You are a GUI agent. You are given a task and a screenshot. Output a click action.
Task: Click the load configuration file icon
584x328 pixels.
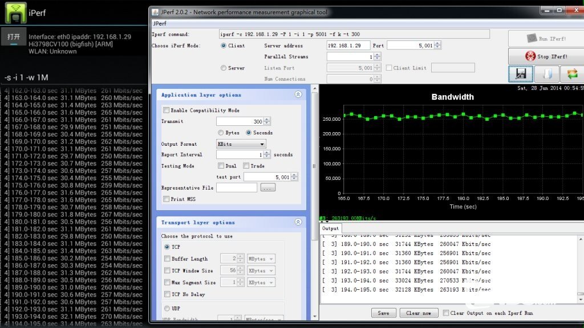pyautogui.click(x=546, y=74)
